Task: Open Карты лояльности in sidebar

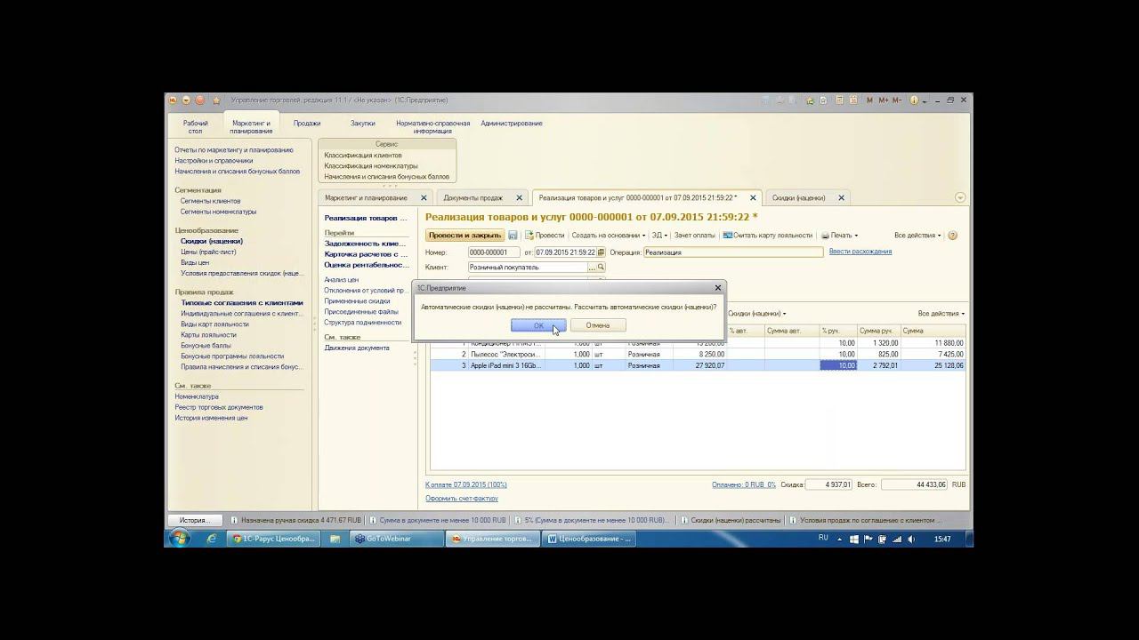Action: (x=208, y=334)
